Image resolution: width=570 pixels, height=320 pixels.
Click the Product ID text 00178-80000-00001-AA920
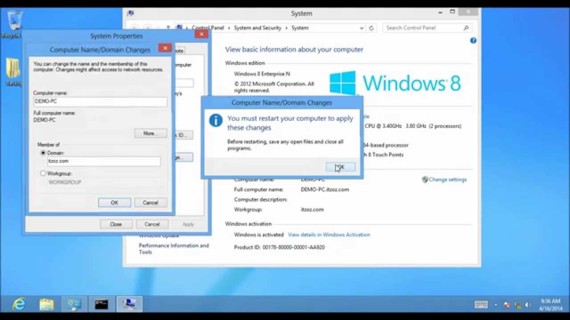[293, 247]
